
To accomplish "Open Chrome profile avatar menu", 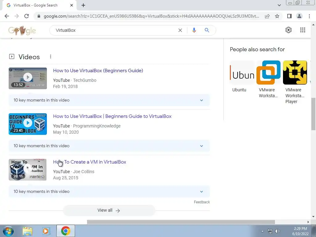I will 299,16.
